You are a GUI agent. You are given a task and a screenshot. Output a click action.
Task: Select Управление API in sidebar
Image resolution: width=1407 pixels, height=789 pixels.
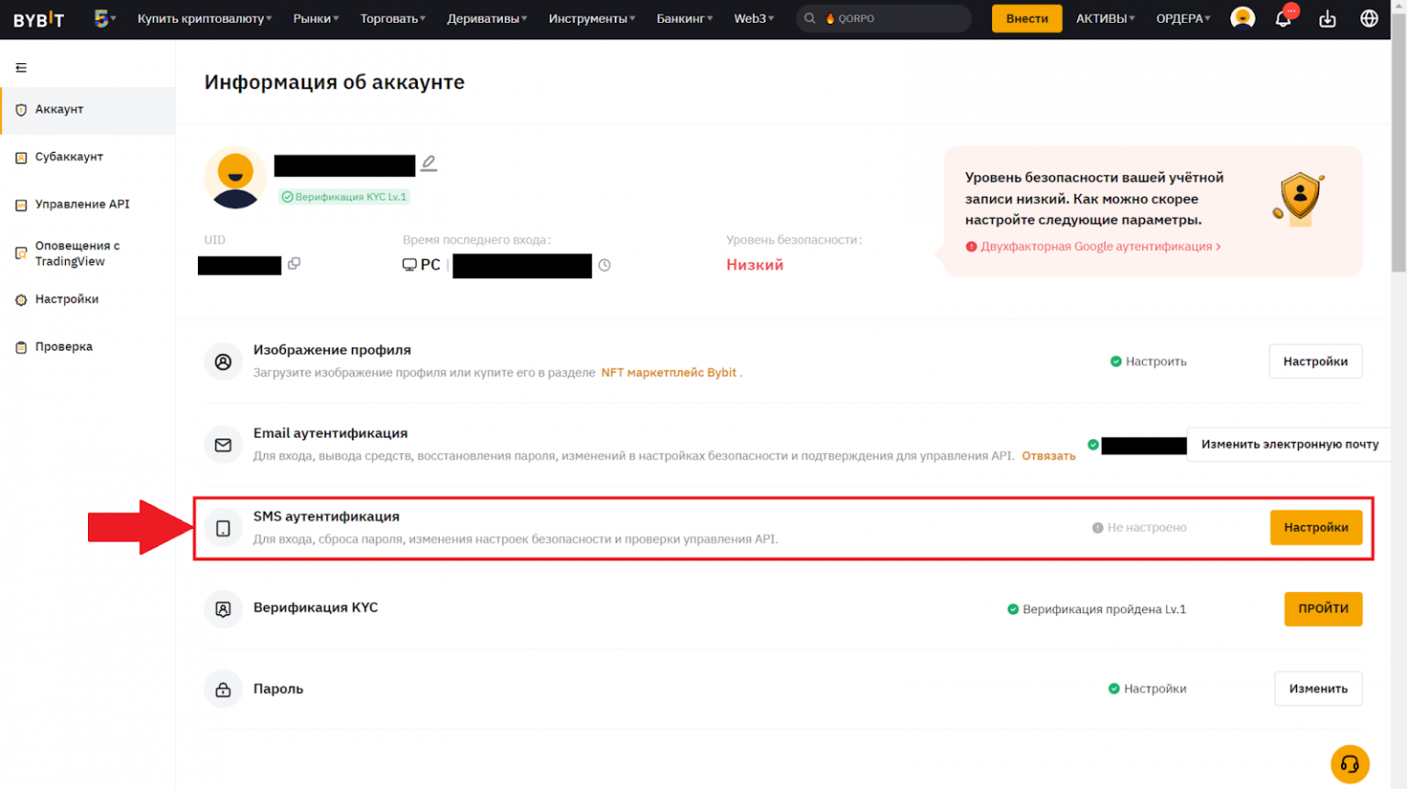tap(82, 204)
